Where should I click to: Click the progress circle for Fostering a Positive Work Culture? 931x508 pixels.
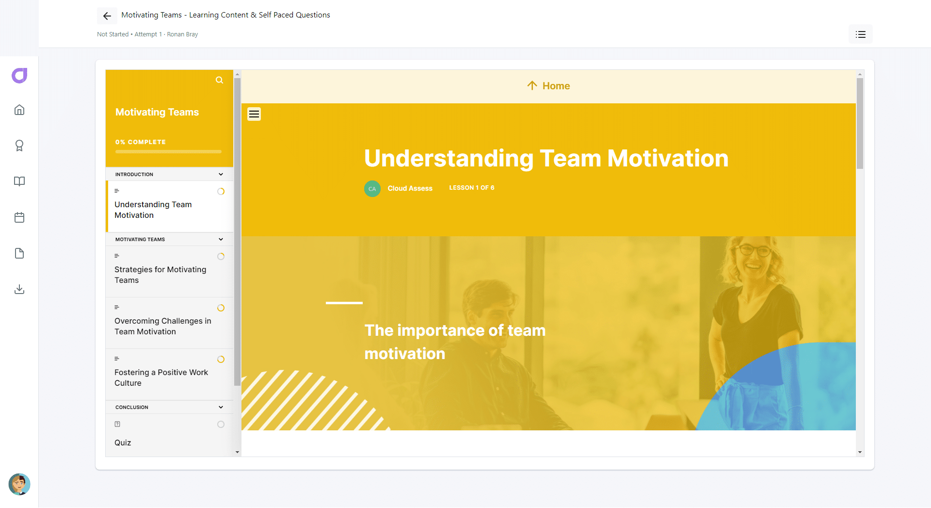click(x=221, y=360)
